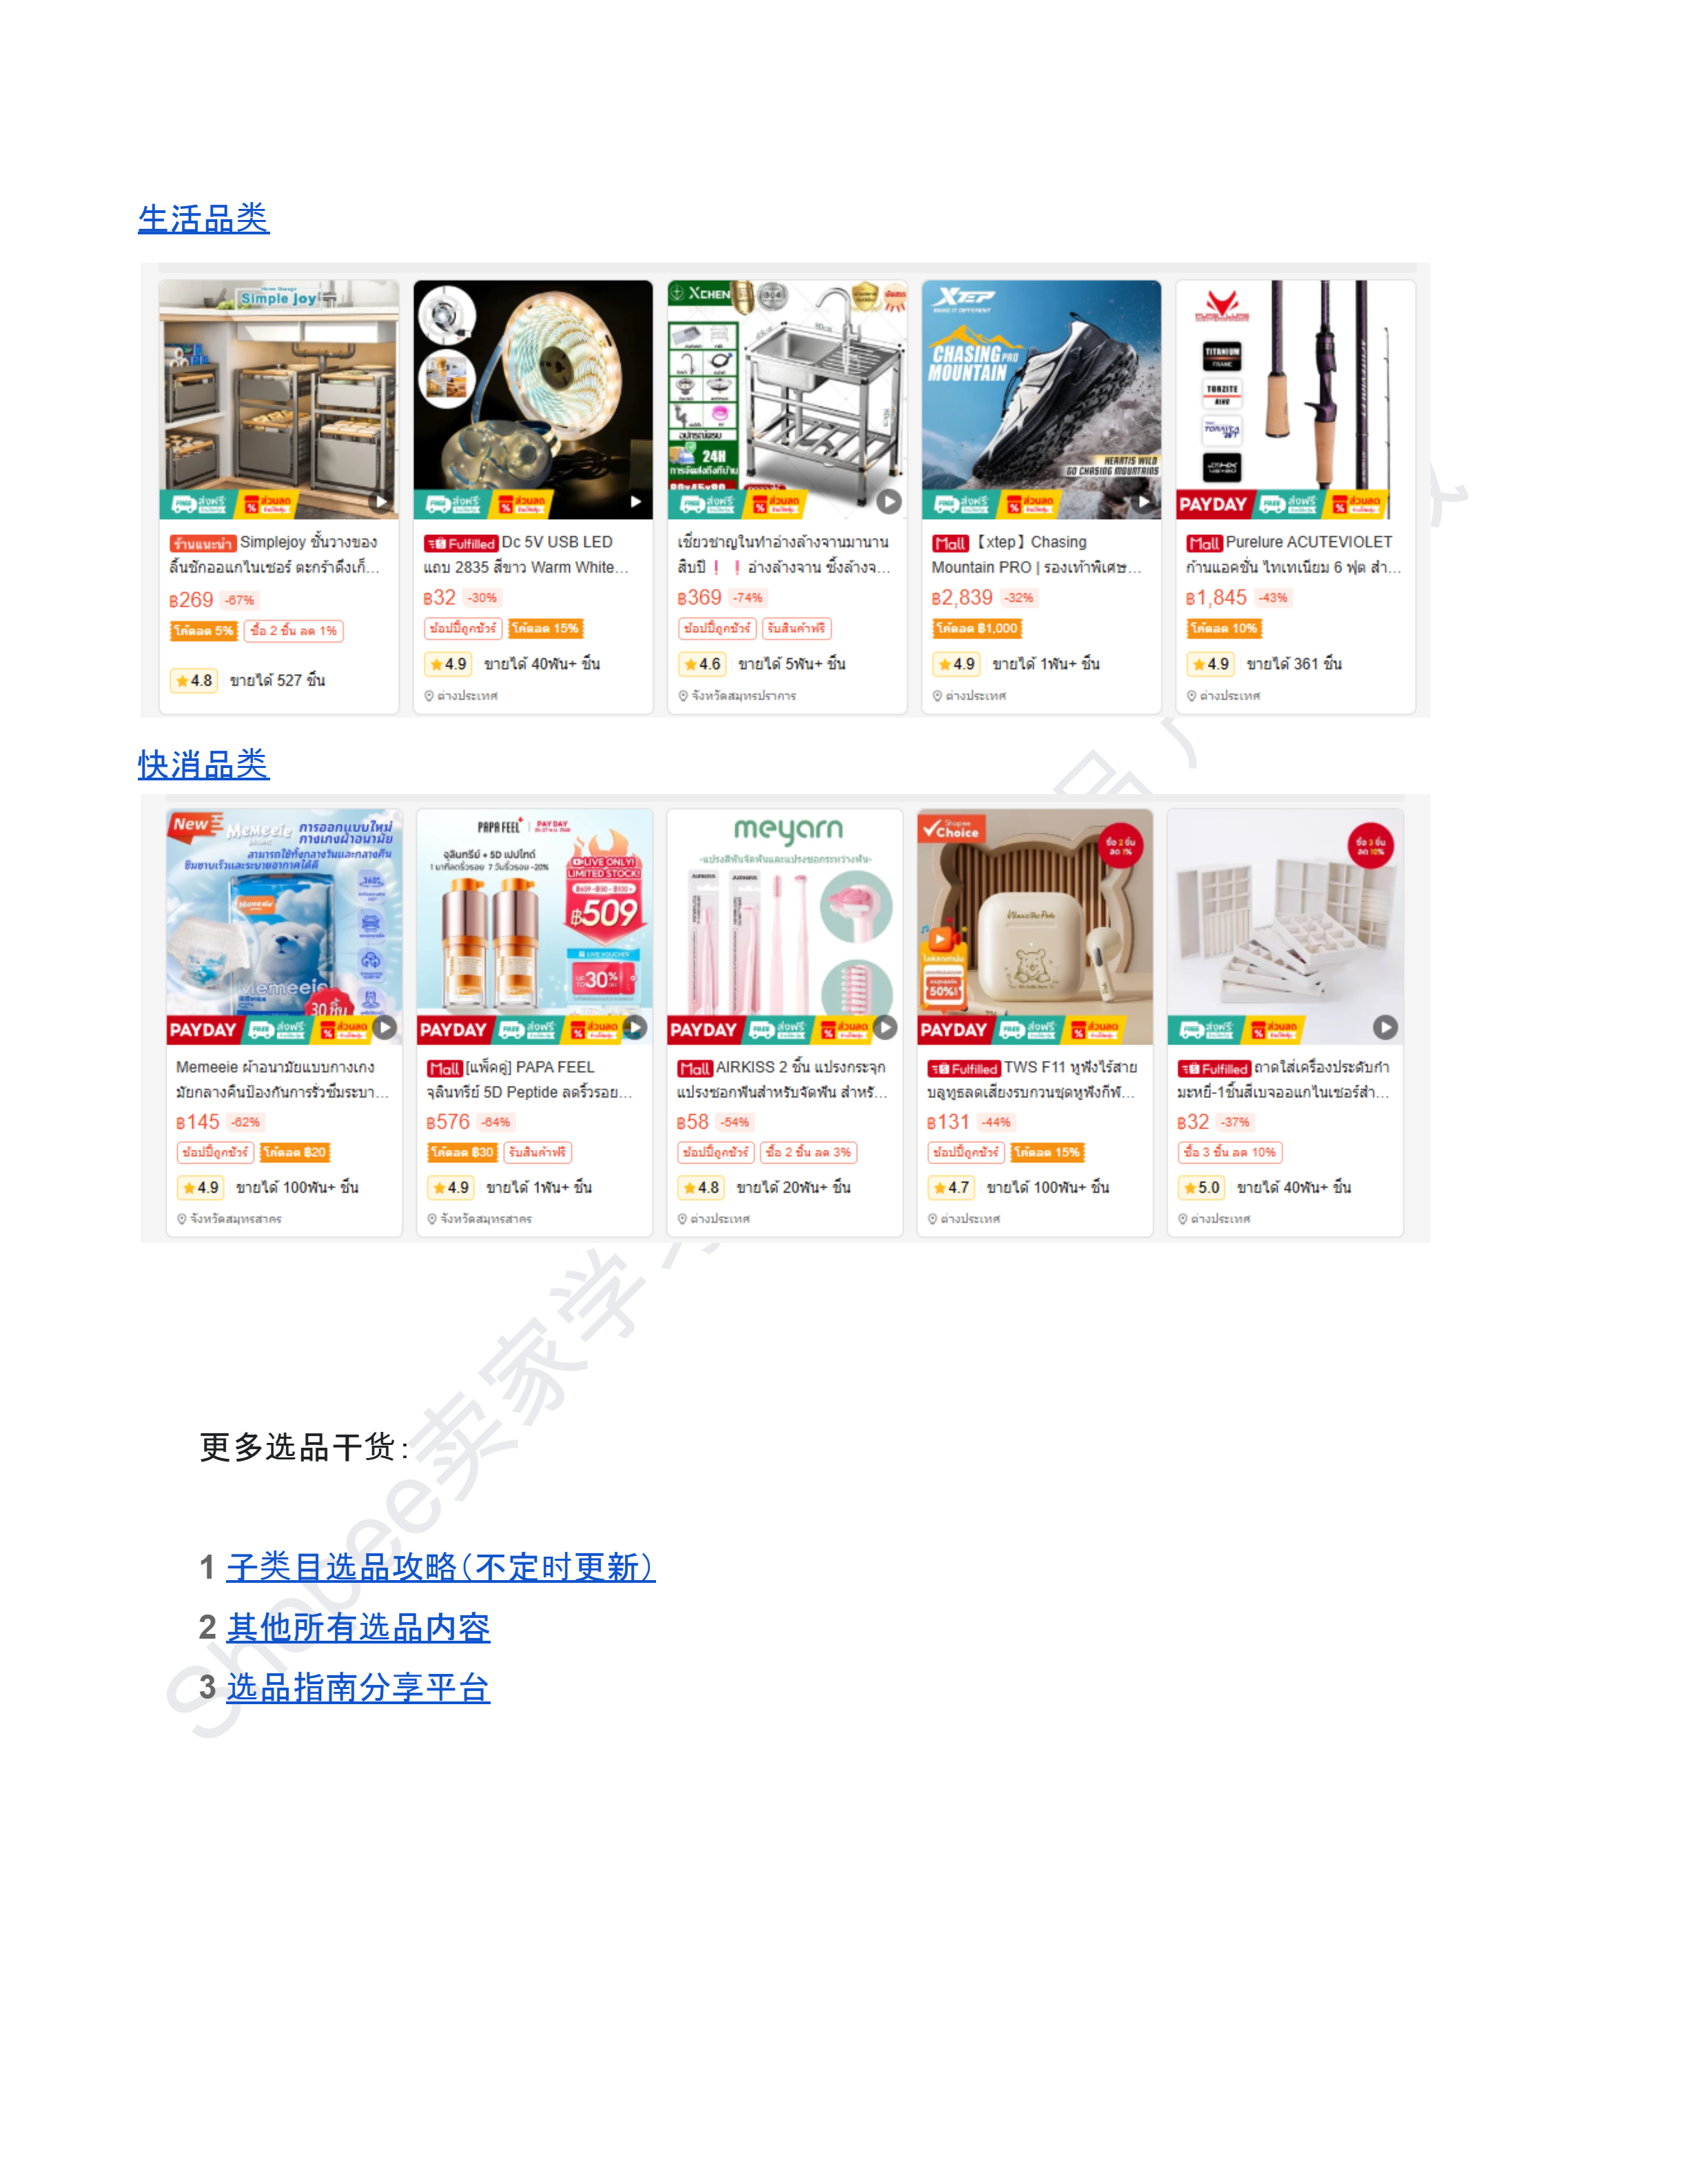This screenshot has height=2184, width=1687.
Task: Play video on USB LED strip image
Action: pyautogui.click(x=635, y=502)
